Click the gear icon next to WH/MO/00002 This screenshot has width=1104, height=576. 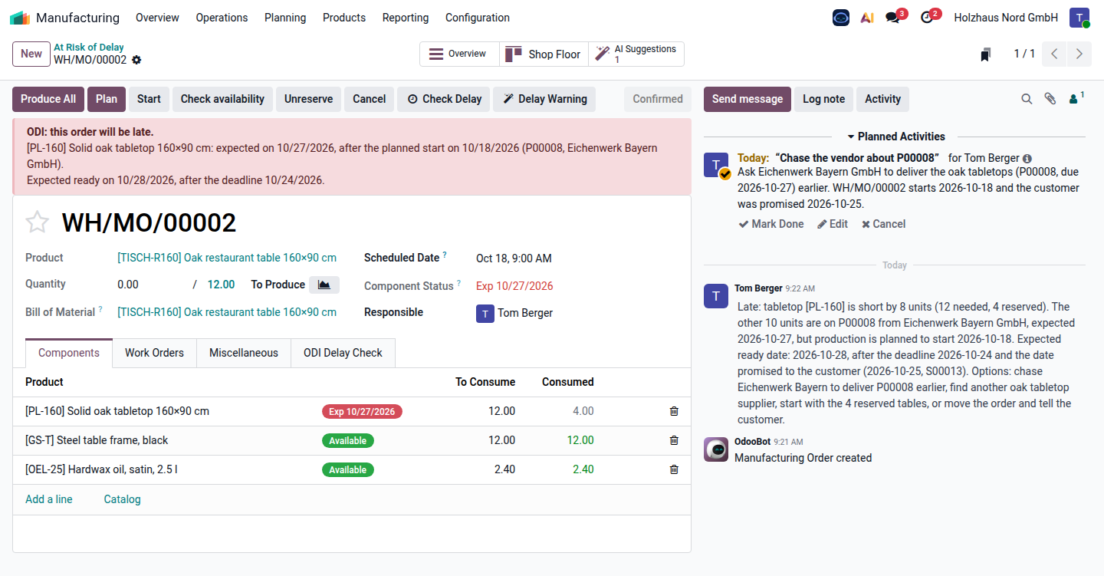tap(136, 60)
